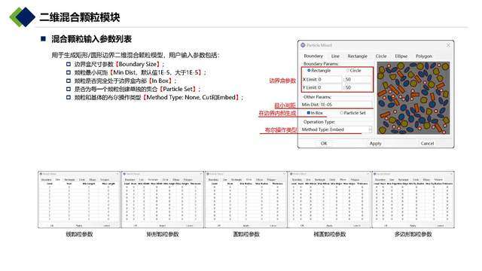Click the Y Limit maximum field showing 50

coord(357,87)
